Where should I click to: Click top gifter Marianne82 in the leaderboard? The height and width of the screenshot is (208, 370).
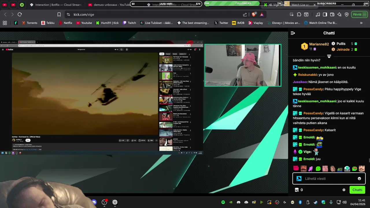click(319, 44)
